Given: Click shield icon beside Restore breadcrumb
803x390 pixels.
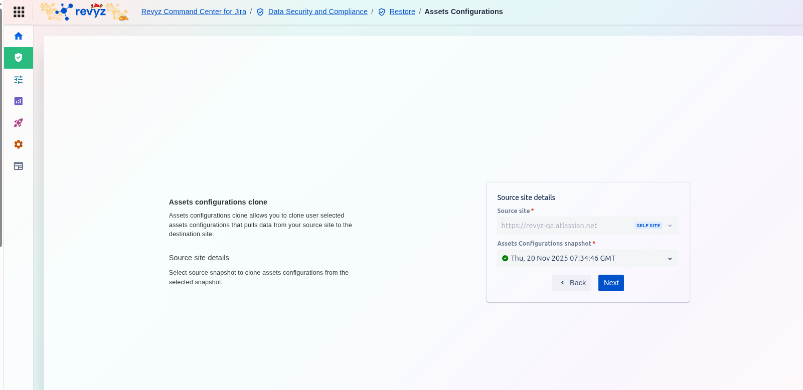Looking at the screenshot, I should (382, 12).
